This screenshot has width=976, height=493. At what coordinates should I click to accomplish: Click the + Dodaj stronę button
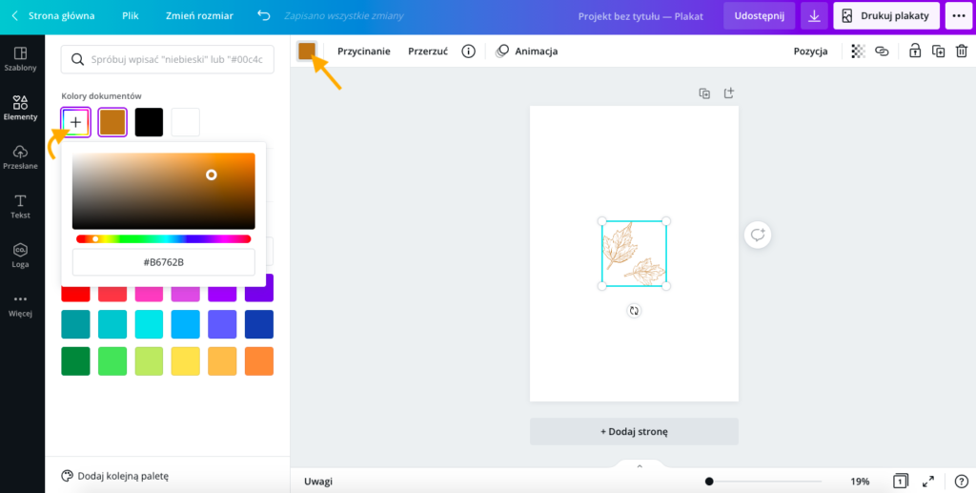click(x=634, y=431)
